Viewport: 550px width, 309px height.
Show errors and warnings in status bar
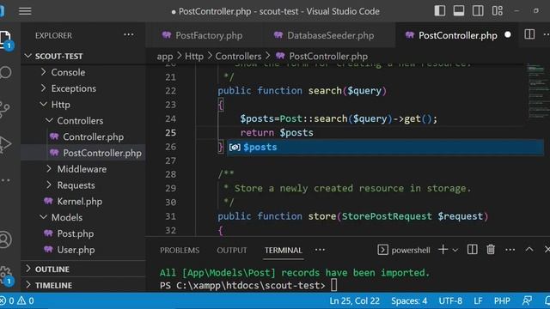[17, 300]
